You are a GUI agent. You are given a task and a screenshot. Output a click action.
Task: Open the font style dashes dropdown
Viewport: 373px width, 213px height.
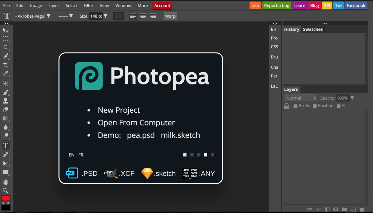click(66, 16)
